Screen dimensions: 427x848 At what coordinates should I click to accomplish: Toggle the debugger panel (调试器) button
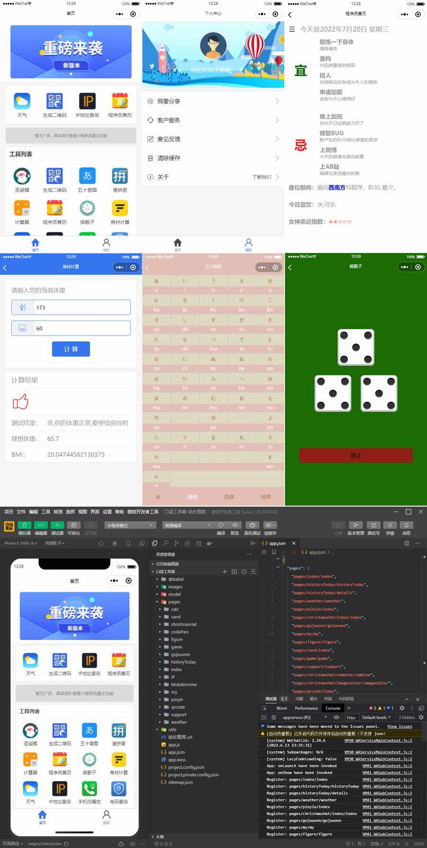pyautogui.click(x=57, y=525)
